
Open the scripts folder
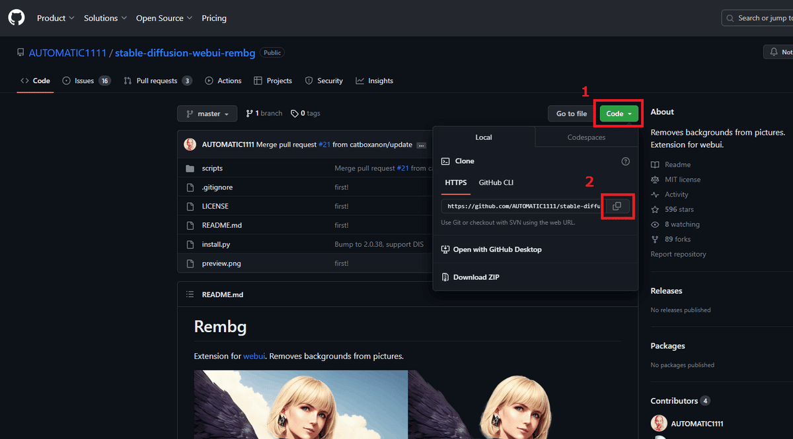tap(212, 168)
